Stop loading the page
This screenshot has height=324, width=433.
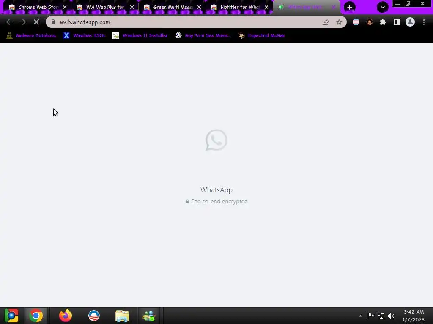(36, 22)
